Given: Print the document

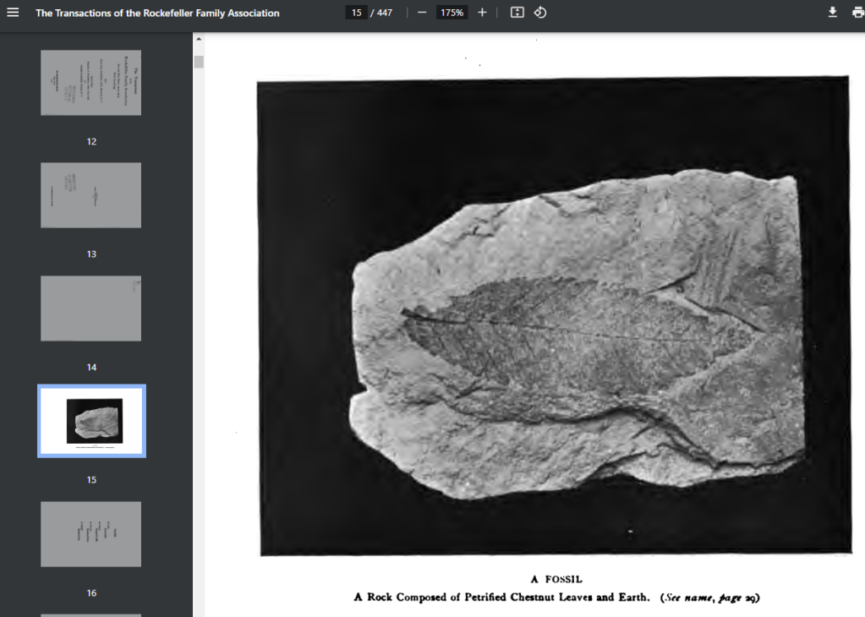Looking at the screenshot, I should tap(857, 13).
